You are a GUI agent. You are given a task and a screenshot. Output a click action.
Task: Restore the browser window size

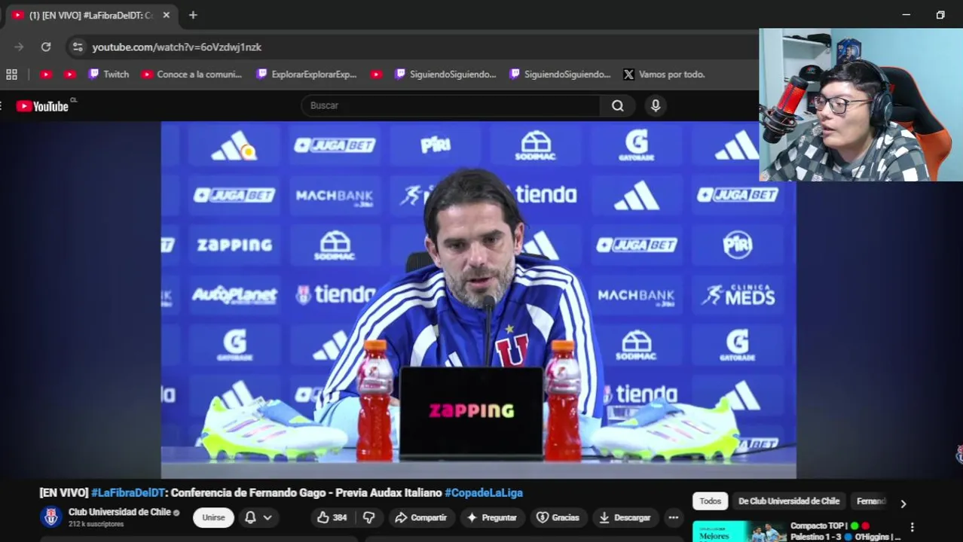pos(940,15)
